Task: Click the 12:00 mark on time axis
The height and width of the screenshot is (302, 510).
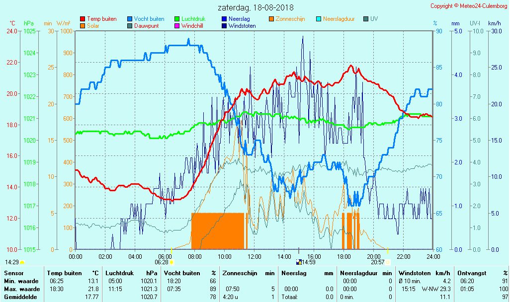Action: pyautogui.click(x=255, y=256)
